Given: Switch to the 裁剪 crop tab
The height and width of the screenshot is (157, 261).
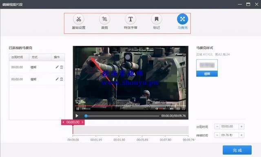Looking at the screenshot, I should [x=104, y=22].
